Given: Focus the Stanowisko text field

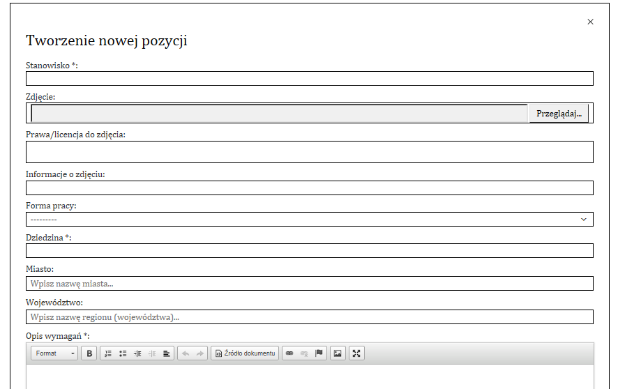Looking at the screenshot, I should click(309, 78).
